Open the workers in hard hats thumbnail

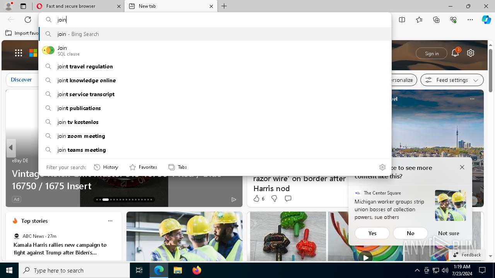184,236
